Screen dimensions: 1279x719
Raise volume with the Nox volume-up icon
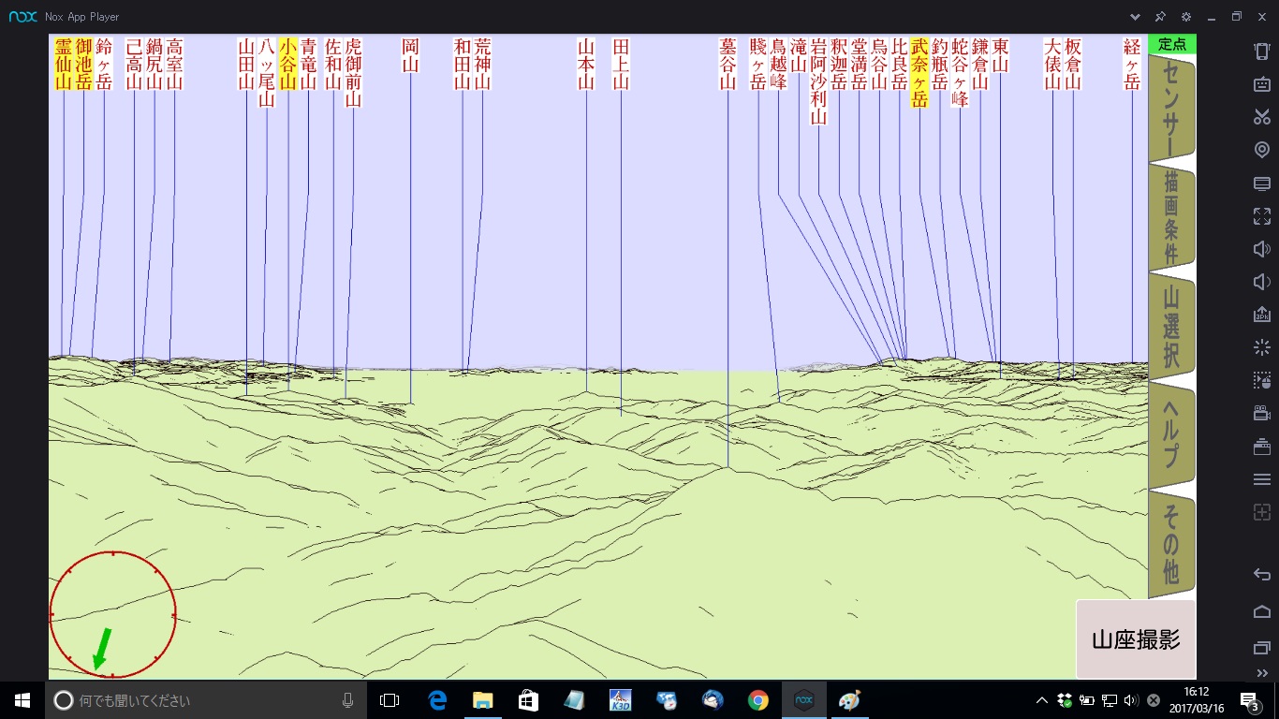click(1261, 249)
